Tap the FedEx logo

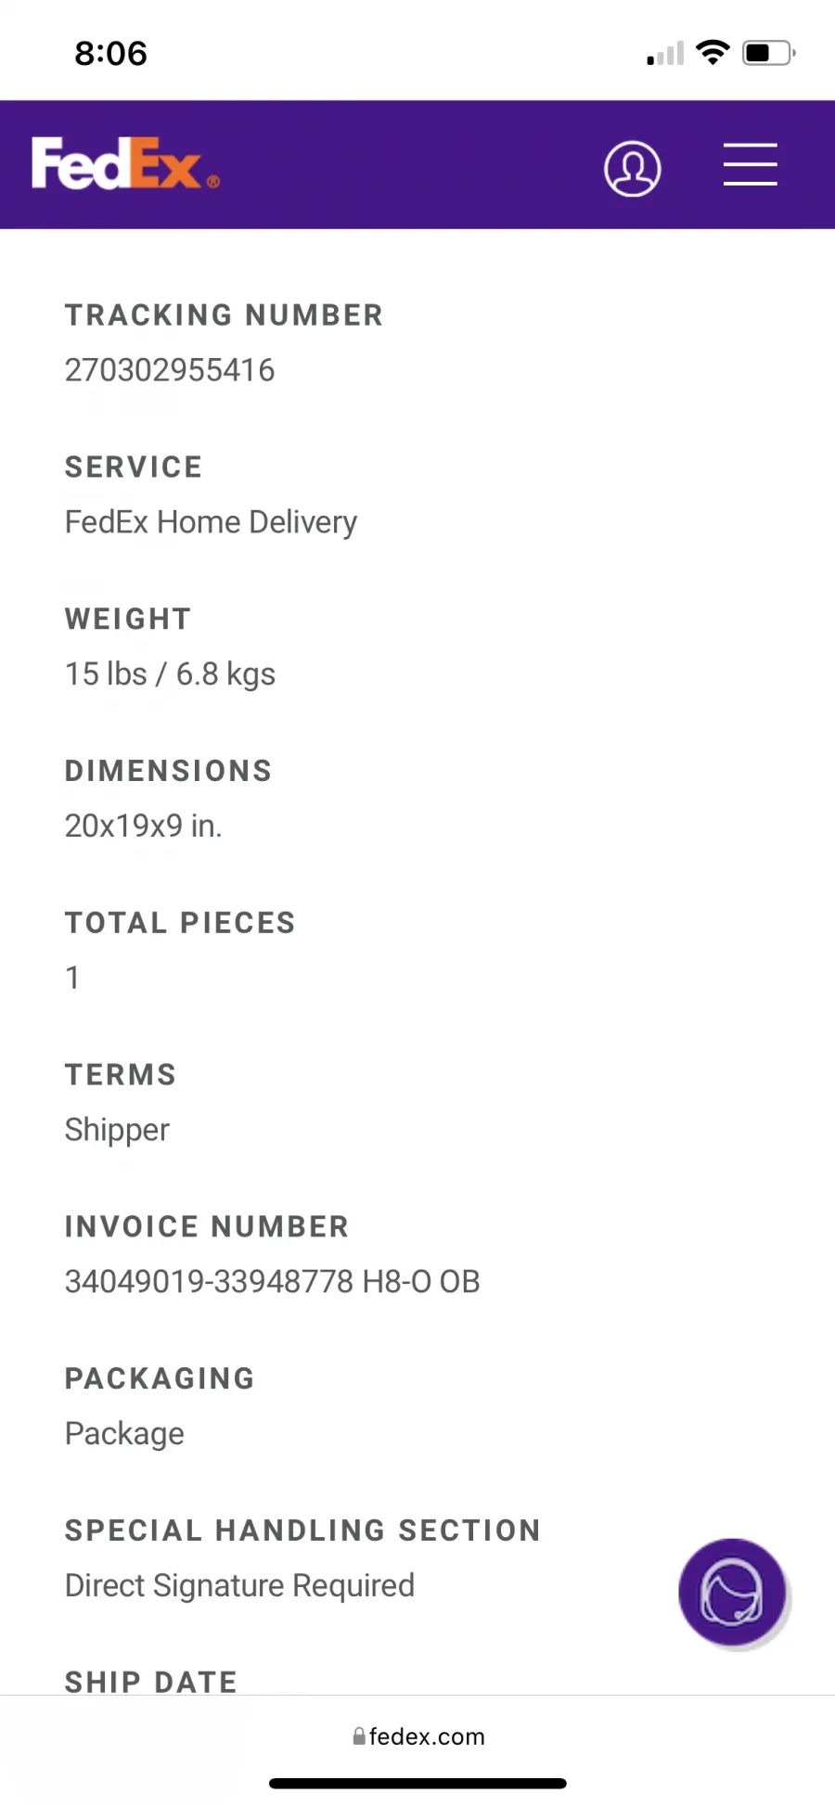pyautogui.click(x=125, y=163)
